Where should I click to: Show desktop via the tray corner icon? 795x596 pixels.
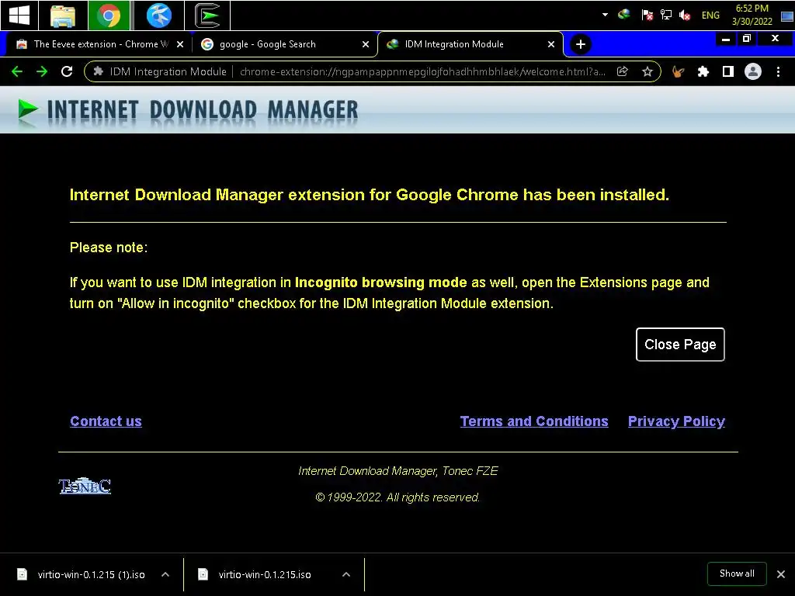[x=787, y=16]
